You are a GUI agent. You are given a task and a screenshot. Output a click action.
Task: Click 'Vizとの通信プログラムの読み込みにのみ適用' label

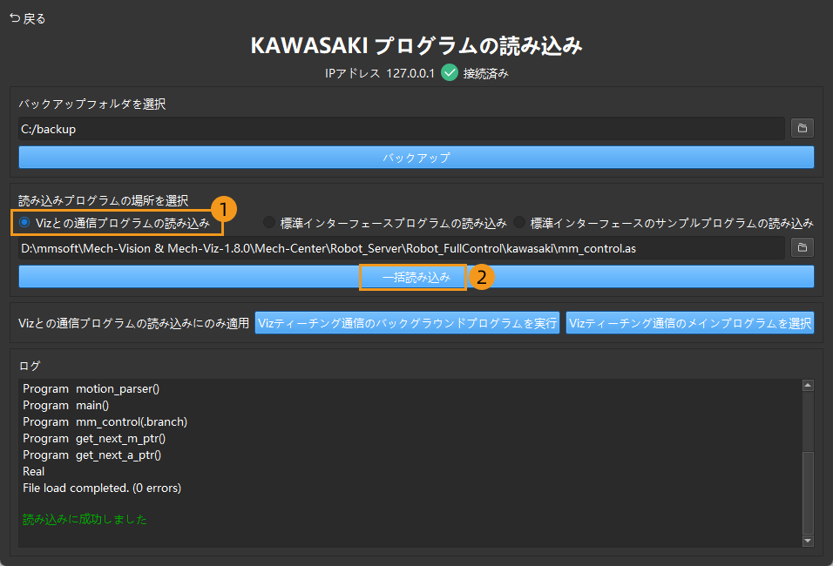tap(134, 323)
